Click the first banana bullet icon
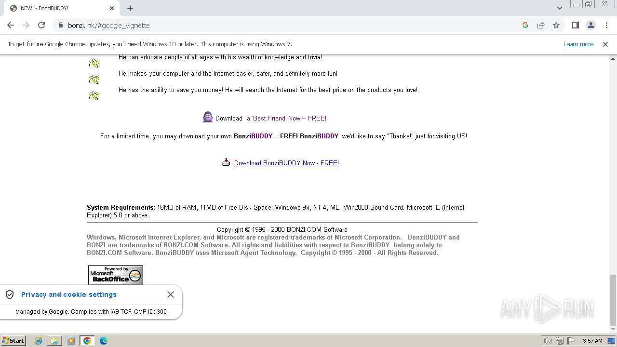The width and height of the screenshot is (617, 347). (x=94, y=63)
